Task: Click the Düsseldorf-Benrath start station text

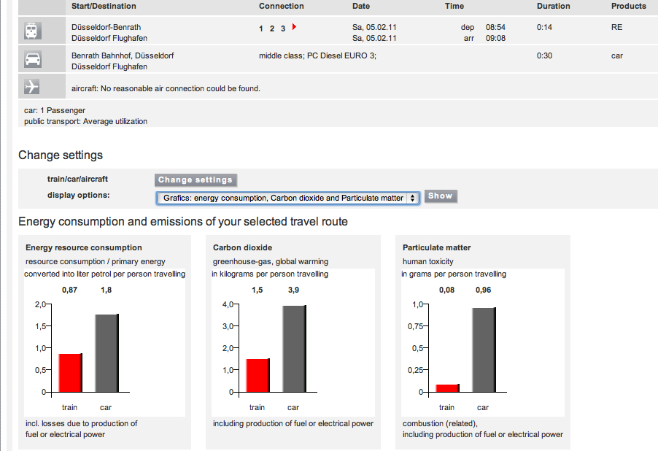Action: click(106, 27)
